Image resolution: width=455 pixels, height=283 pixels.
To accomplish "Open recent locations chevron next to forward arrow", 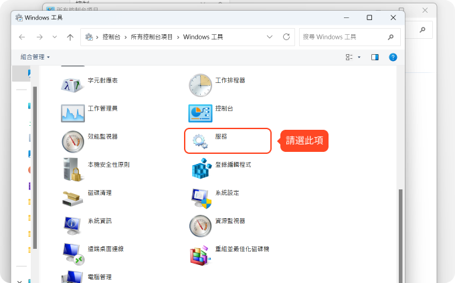I will (x=55, y=37).
